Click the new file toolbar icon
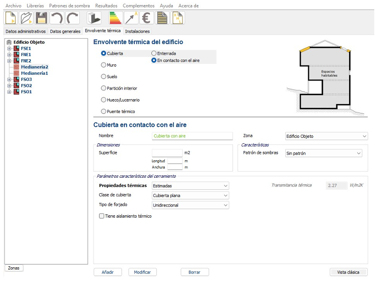 [x=10, y=18]
